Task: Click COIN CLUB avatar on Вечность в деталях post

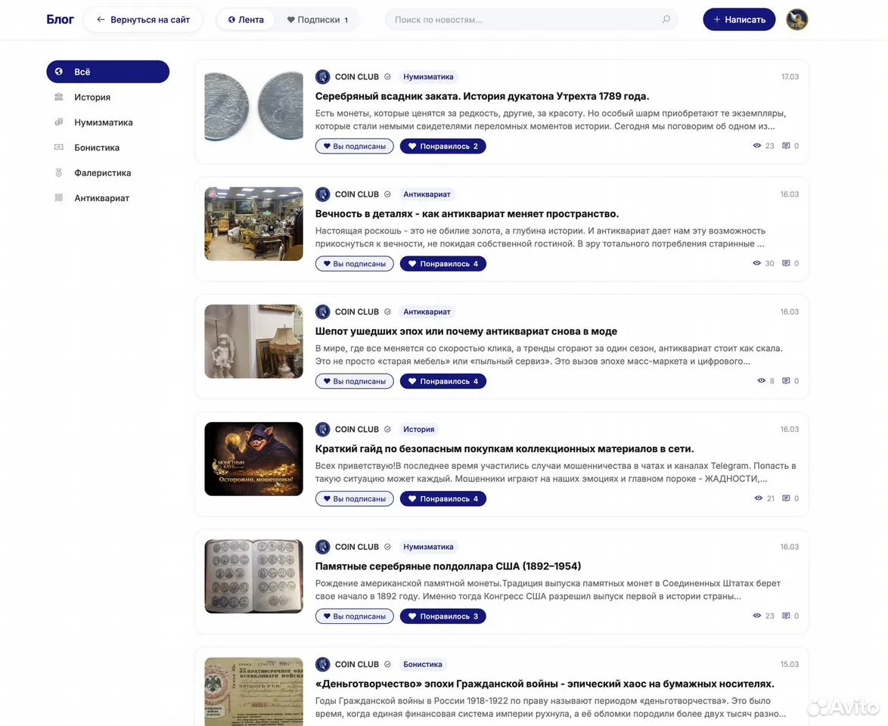Action: (x=323, y=194)
